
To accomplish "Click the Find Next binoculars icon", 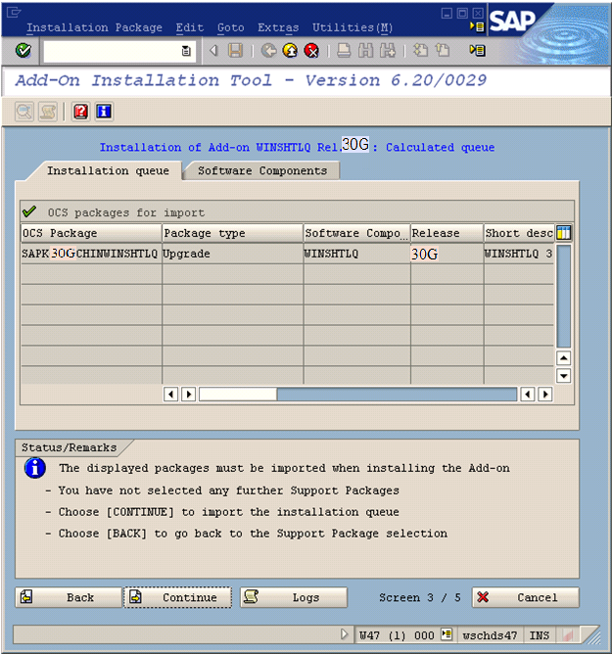I will (x=388, y=51).
